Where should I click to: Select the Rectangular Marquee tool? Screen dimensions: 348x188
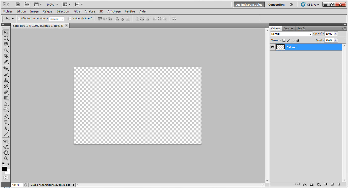point(6,38)
